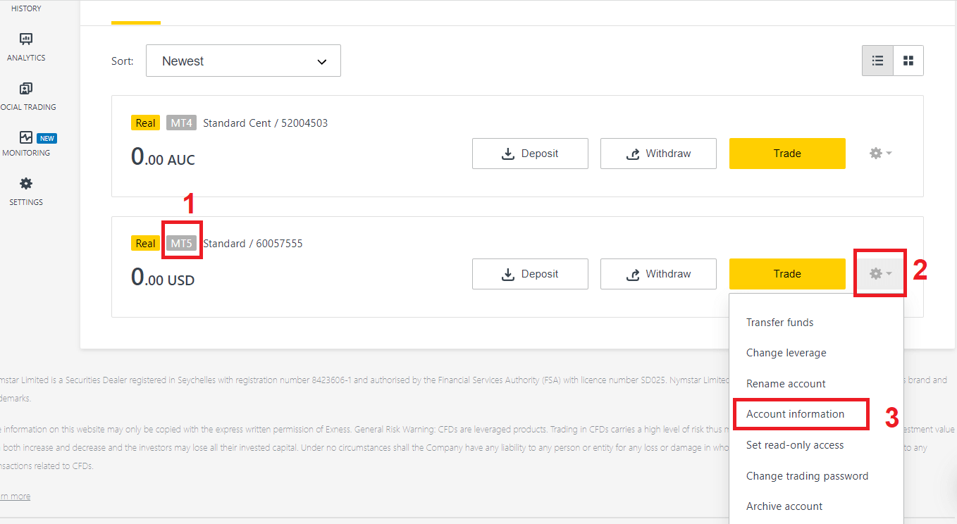Switch to list view layout
Screen dimensions: 957x524
tap(877, 61)
